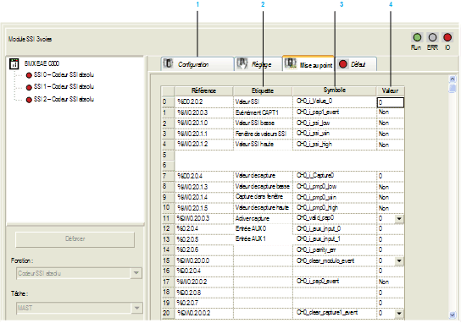Open the Tâche MAST dropdown
The width and height of the screenshot is (461, 323).
136,308
